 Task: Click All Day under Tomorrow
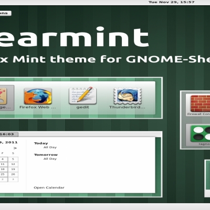click(50, 159)
